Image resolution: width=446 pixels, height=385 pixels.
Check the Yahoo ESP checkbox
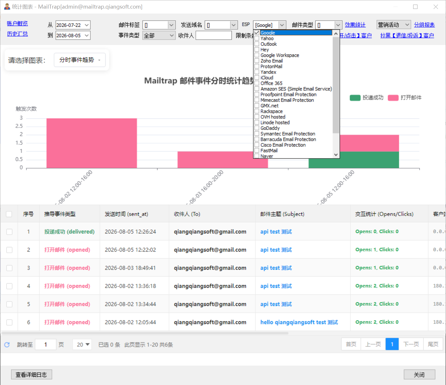click(x=257, y=38)
